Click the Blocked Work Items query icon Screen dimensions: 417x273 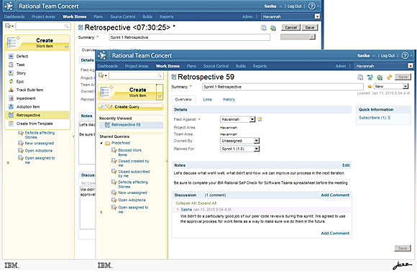(114, 150)
